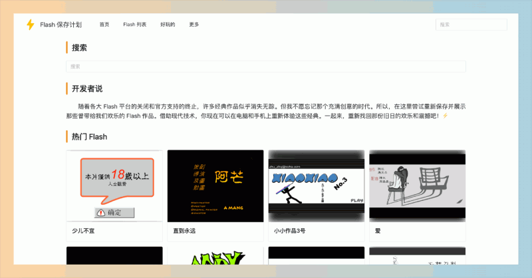
Task: Open the Flash 保存计划 site title
Action: click(x=61, y=25)
